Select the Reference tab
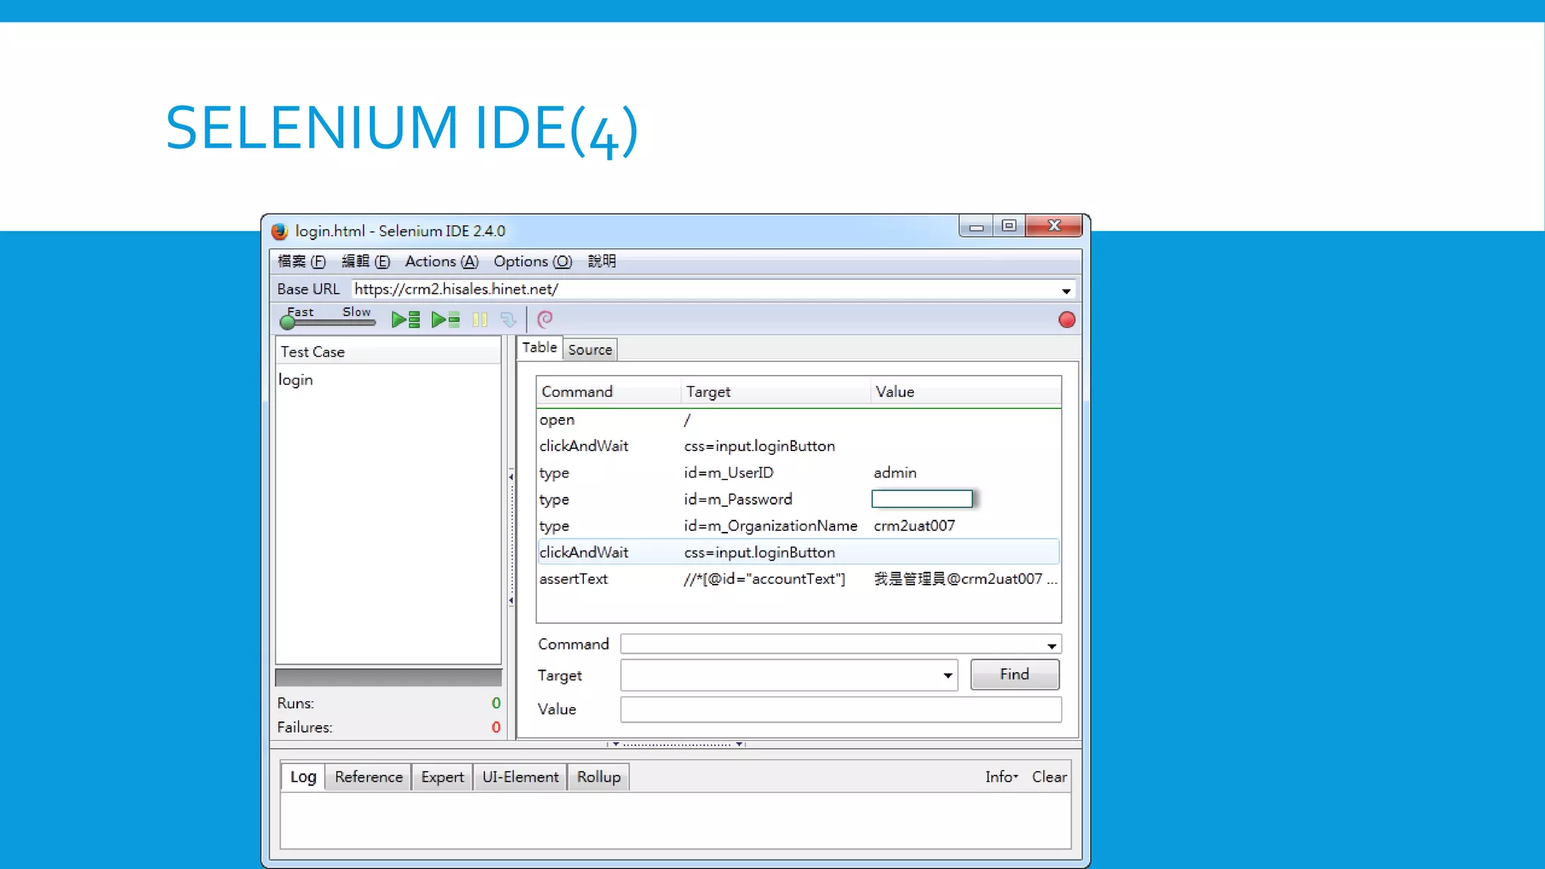1545x869 pixels. 369,777
